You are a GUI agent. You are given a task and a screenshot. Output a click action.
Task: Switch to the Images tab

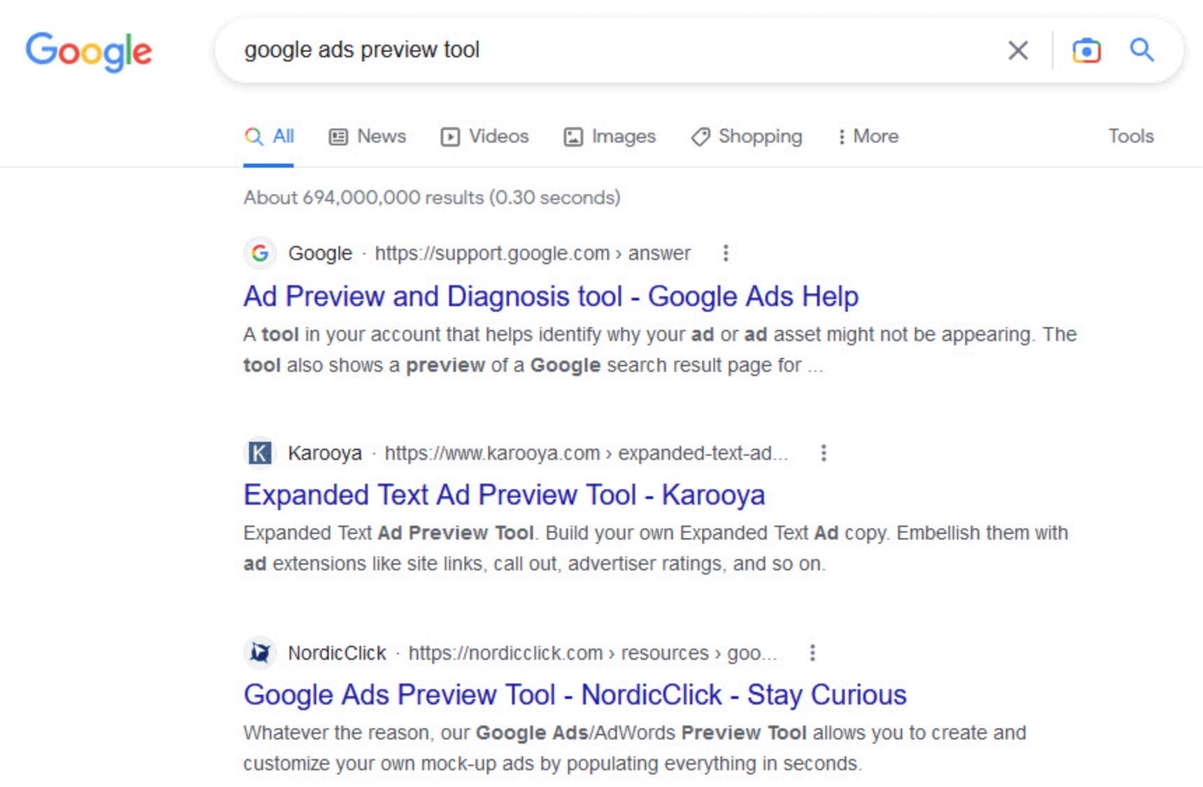click(x=609, y=136)
